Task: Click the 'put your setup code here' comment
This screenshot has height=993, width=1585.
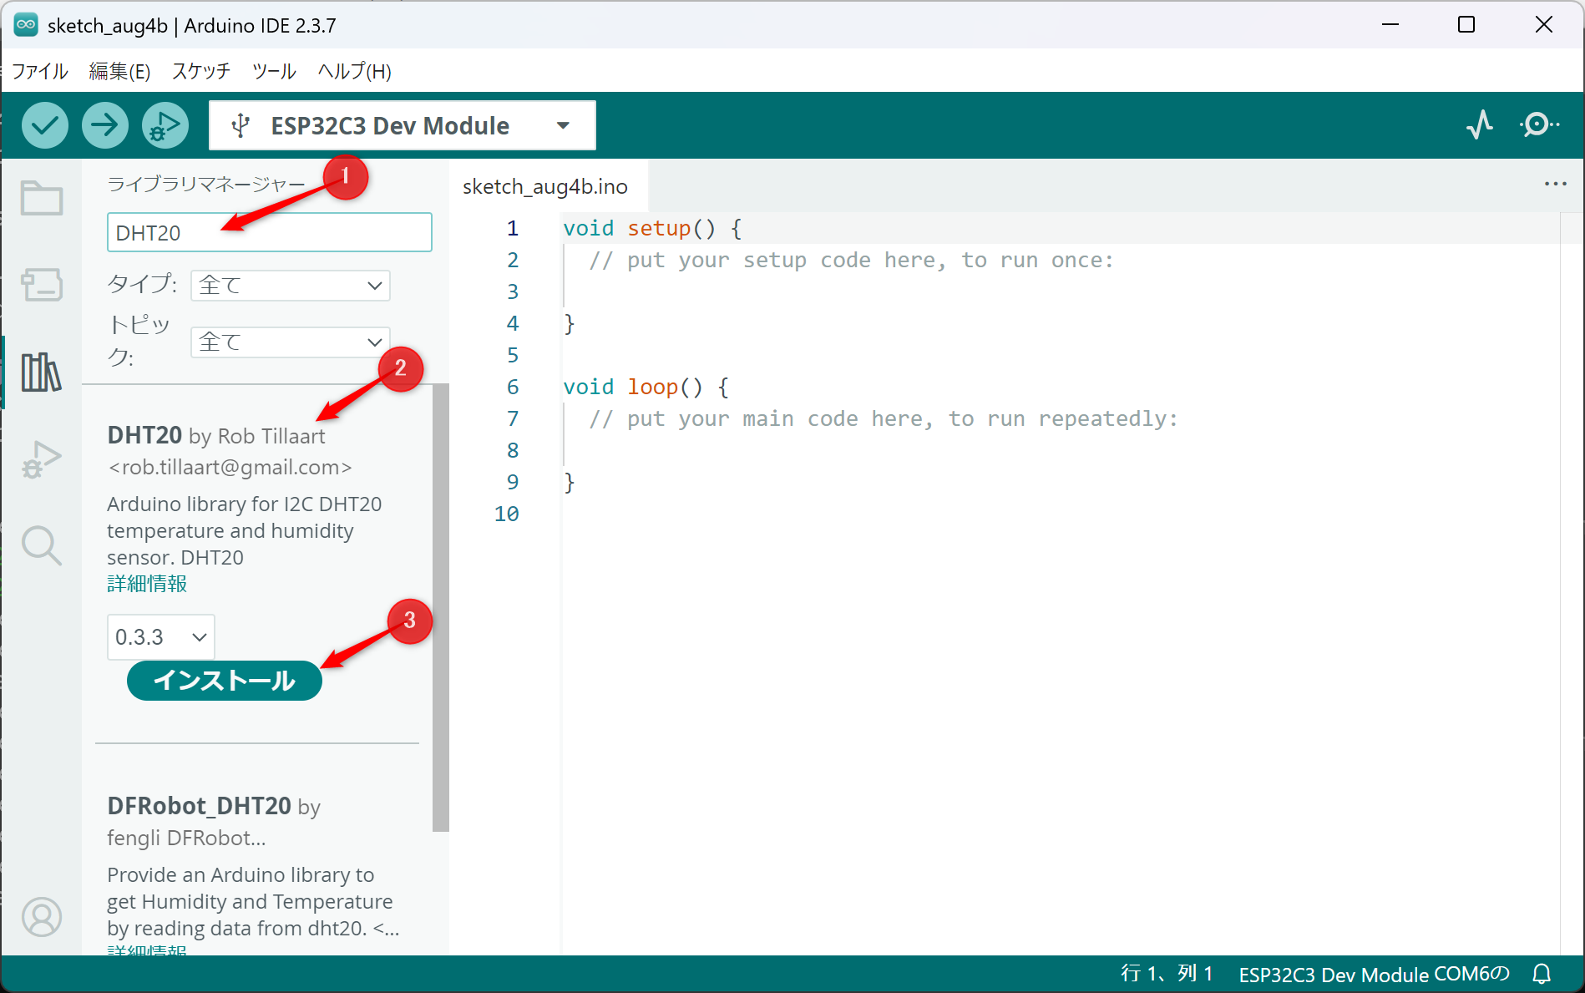Action: point(852,260)
